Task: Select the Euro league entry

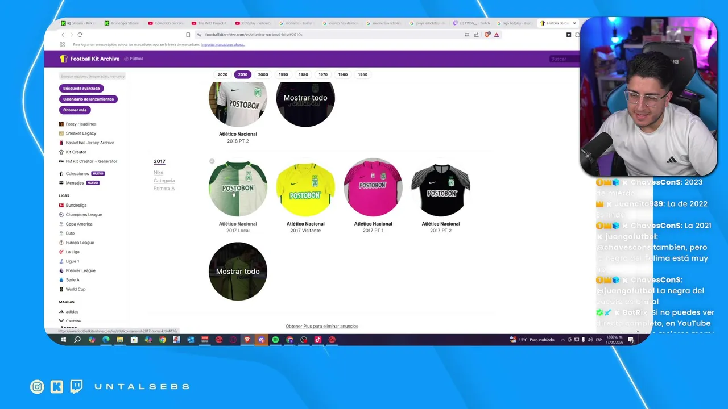Action: [69, 233]
